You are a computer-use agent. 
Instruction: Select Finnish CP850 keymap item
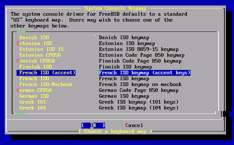36,61
